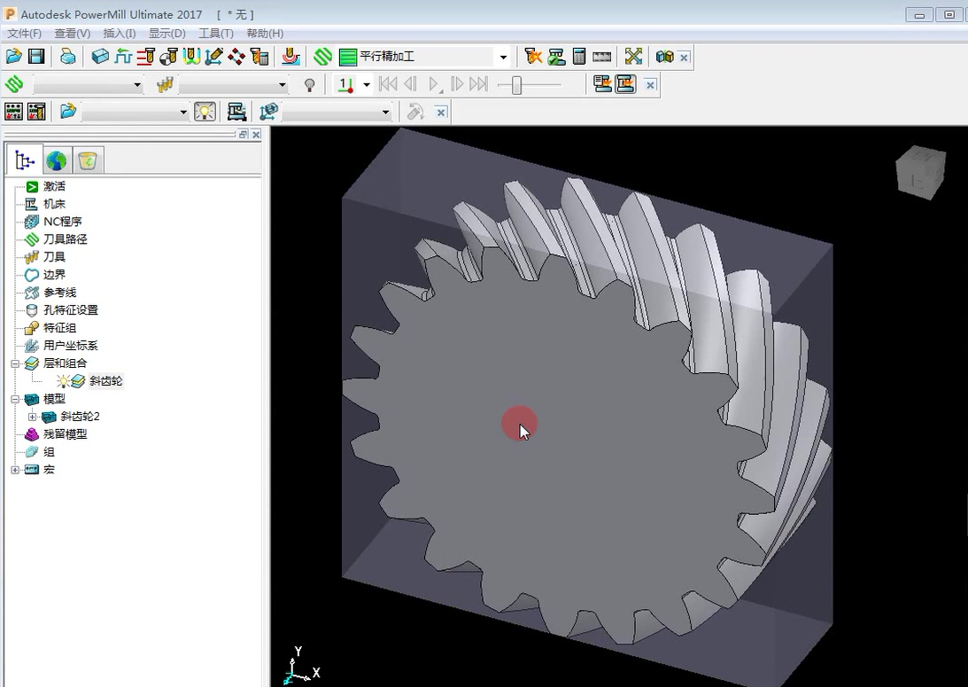Select 残留模型 in explorer tree
Viewport: 968px width, 687px height.
click(65, 434)
